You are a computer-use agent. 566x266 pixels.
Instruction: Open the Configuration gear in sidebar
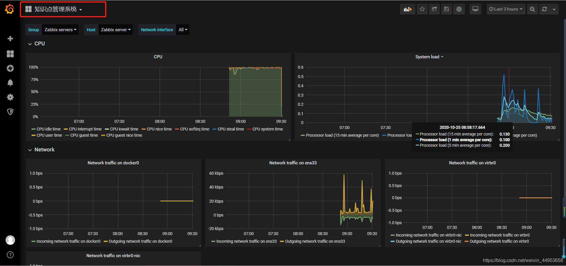(x=10, y=97)
